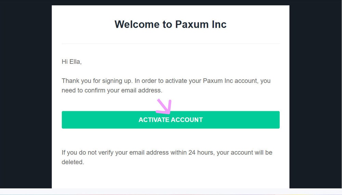Click the pink arrow annotation
Screen dimensions: 342x195
tap(165, 106)
